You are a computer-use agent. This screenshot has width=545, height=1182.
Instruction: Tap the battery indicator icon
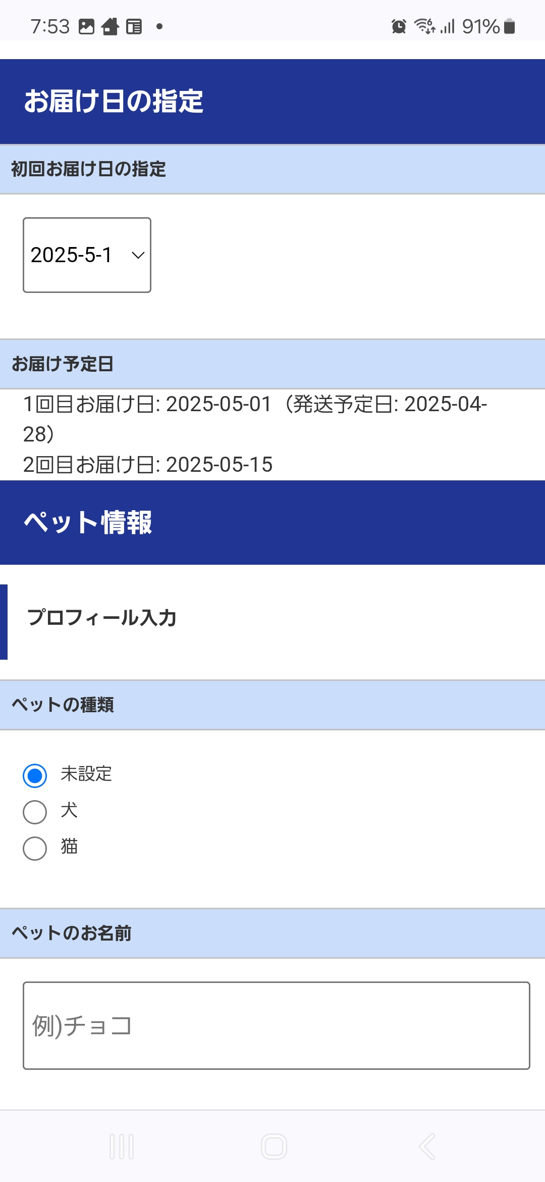click(x=510, y=26)
